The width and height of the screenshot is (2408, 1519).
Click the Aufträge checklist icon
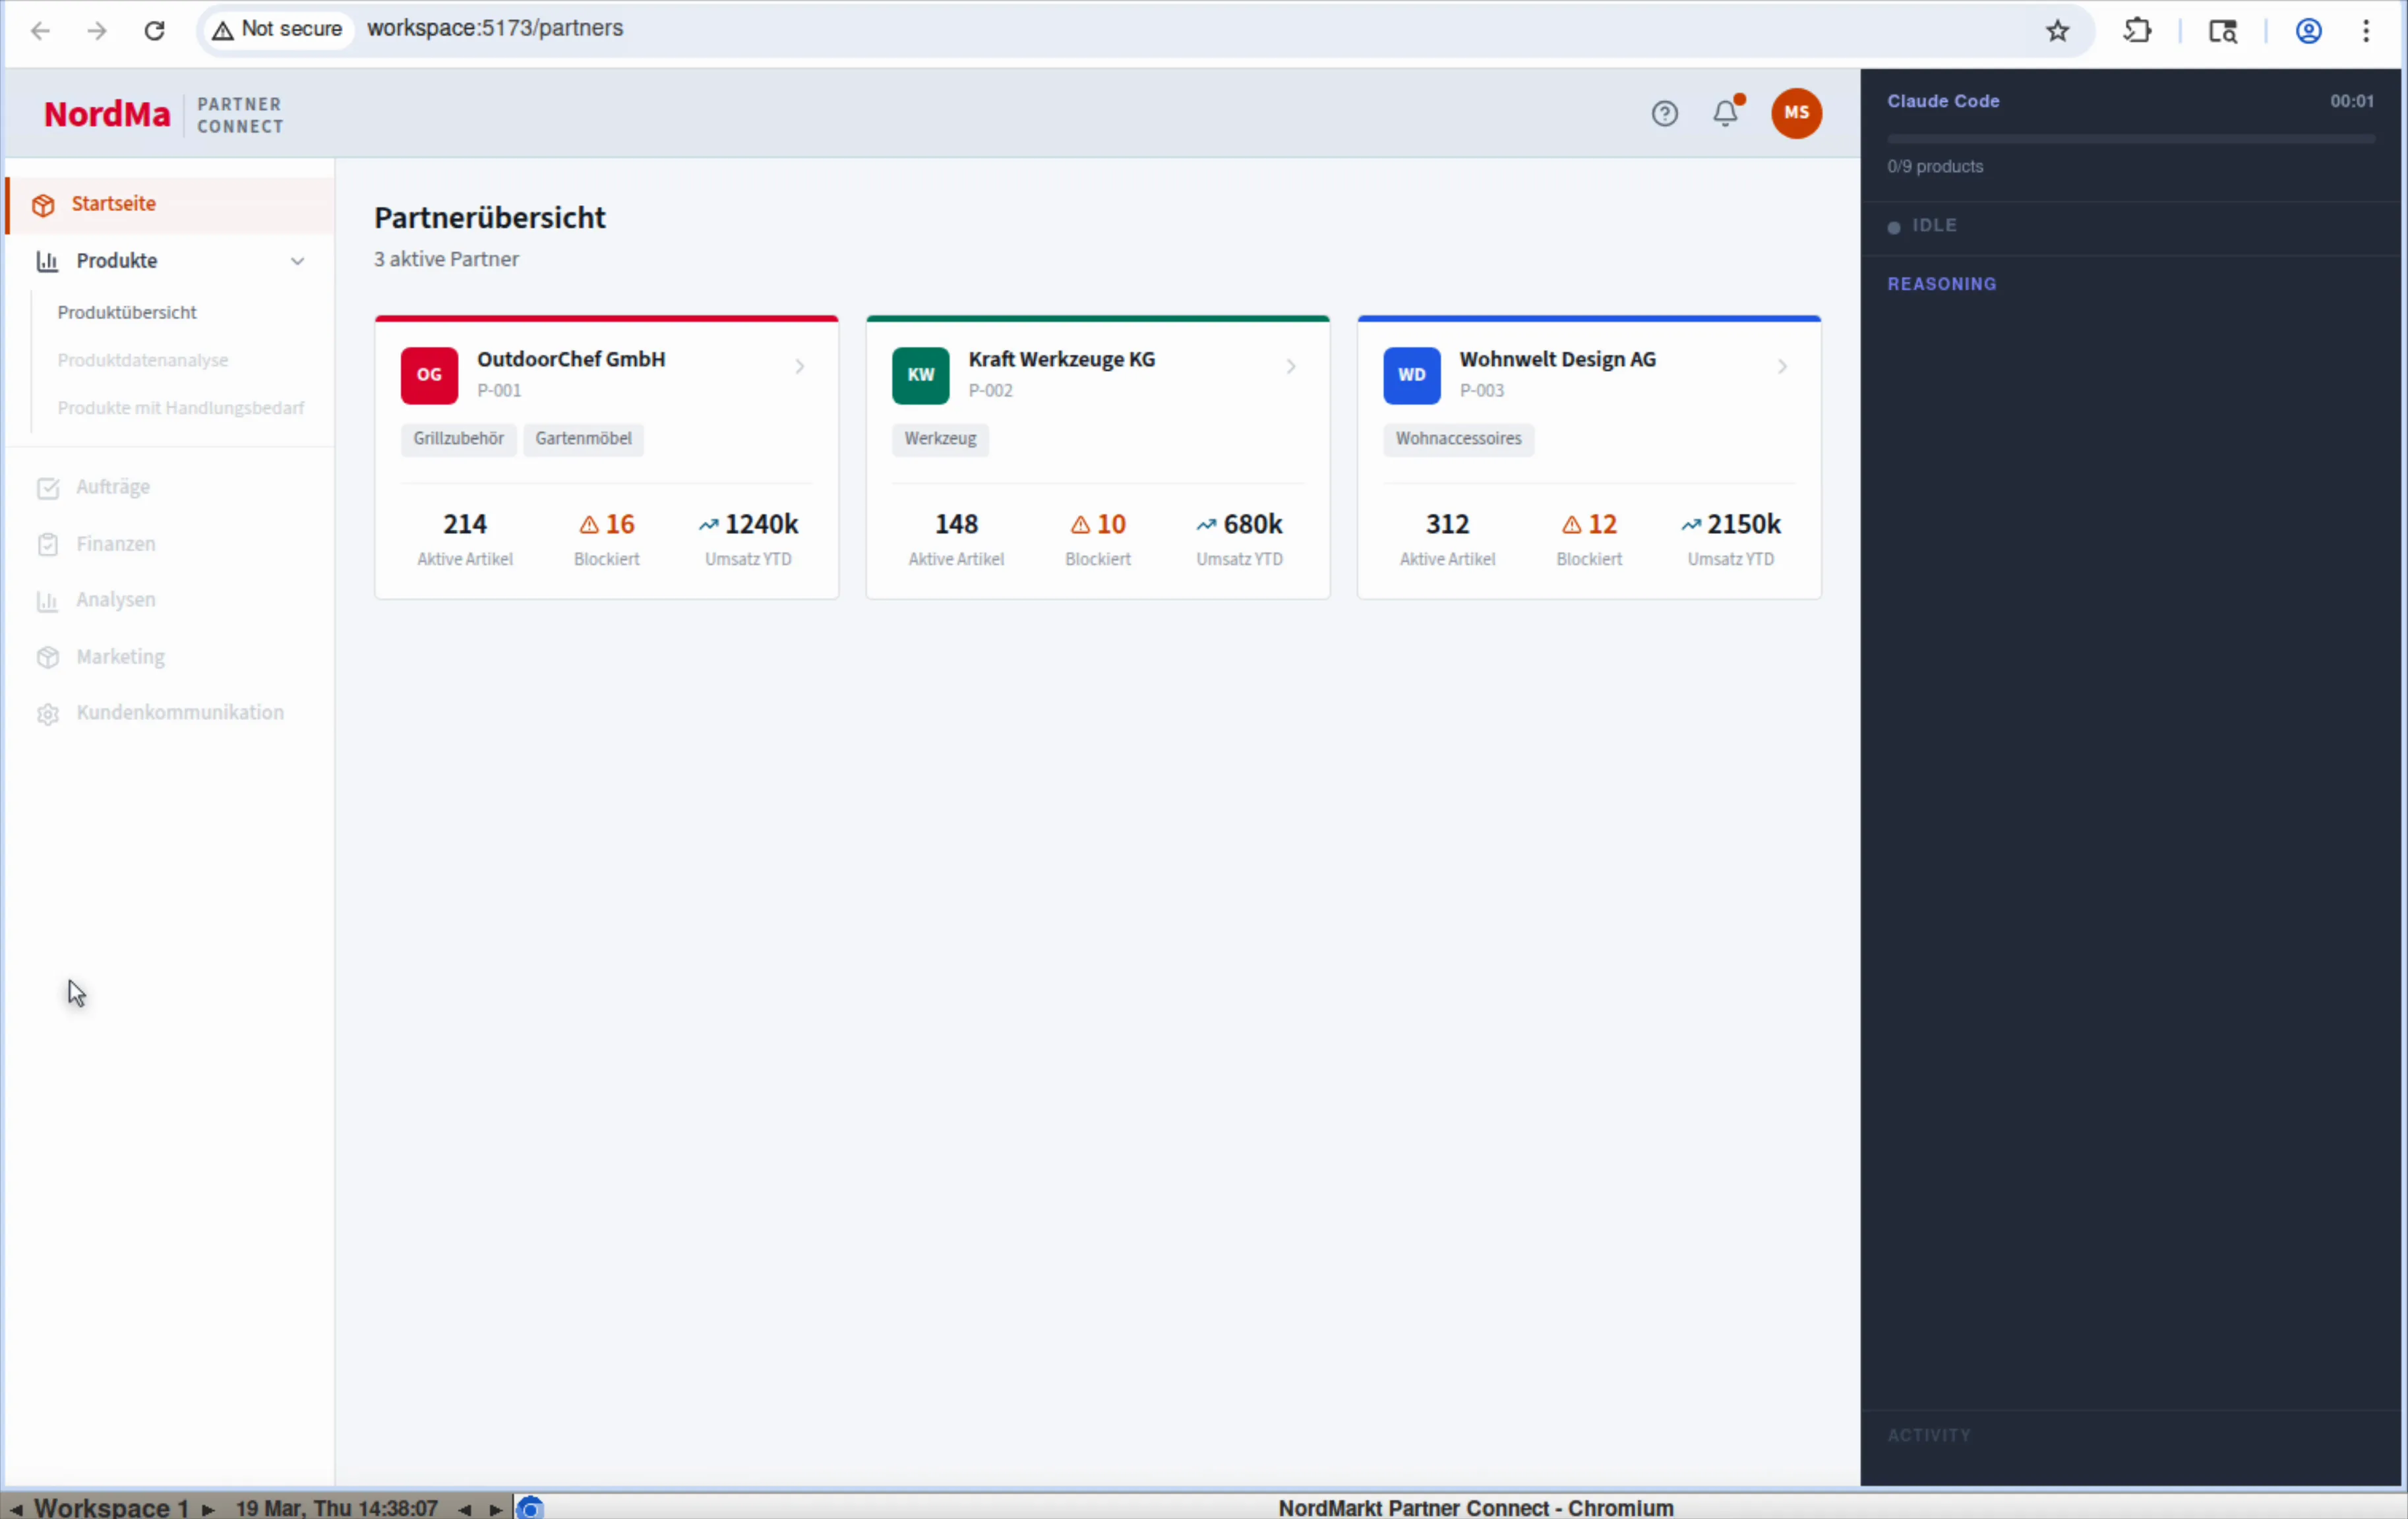click(48, 488)
